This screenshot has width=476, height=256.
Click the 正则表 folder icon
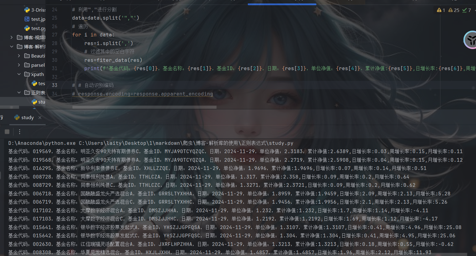click(27, 92)
